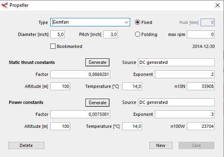Click the max rpm input field
The image size is (224, 157).
click(x=201, y=34)
